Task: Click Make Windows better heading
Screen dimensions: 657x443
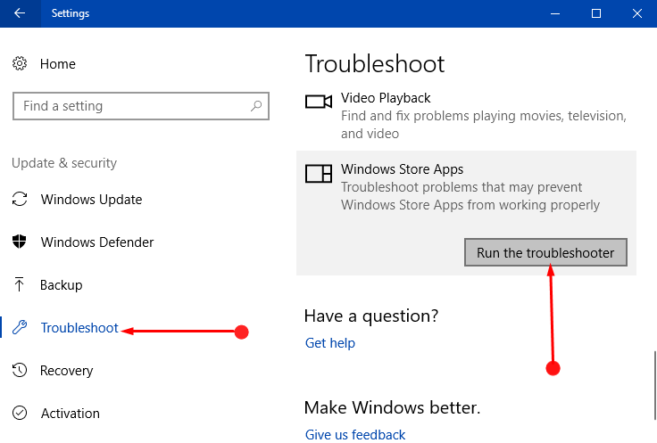Action: pos(392,407)
